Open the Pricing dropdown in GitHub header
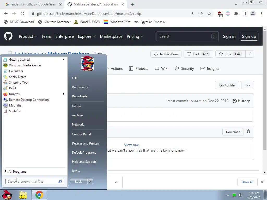This screenshot has height=200, width=267. tap(135, 36)
